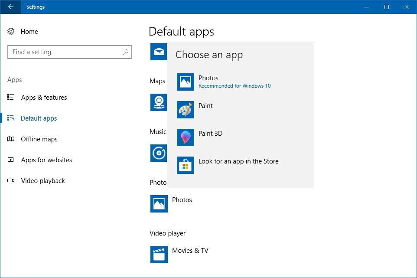This screenshot has height=278, width=417.
Task: Click the Store icon in the popup
Action: point(186,165)
